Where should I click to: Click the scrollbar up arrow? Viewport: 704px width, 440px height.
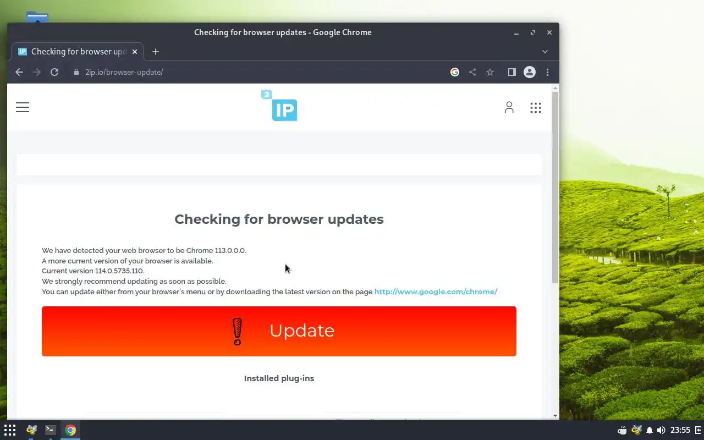(555, 88)
